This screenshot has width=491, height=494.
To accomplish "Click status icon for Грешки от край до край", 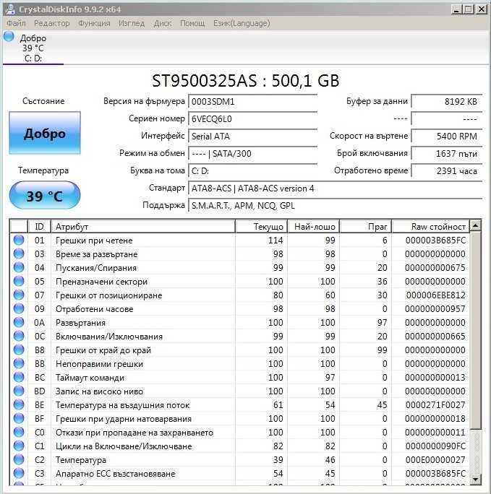I will tap(19, 350).
